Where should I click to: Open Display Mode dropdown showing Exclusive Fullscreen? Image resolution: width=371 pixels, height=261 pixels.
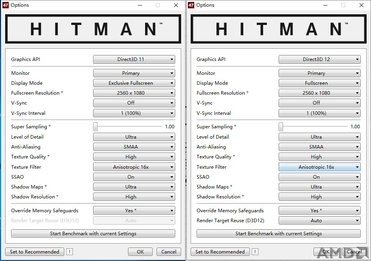coord(134,83)
